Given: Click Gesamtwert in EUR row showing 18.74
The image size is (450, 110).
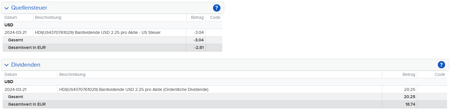Looking at the screenshot, I should (225, 104).
